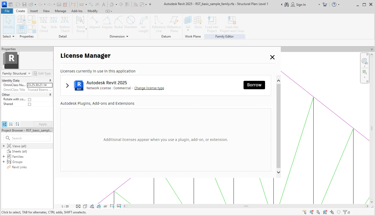Pick the Bottom Chord tool
Screen dimensions: 375x216
pyautogui.click(x=65, y=24)
